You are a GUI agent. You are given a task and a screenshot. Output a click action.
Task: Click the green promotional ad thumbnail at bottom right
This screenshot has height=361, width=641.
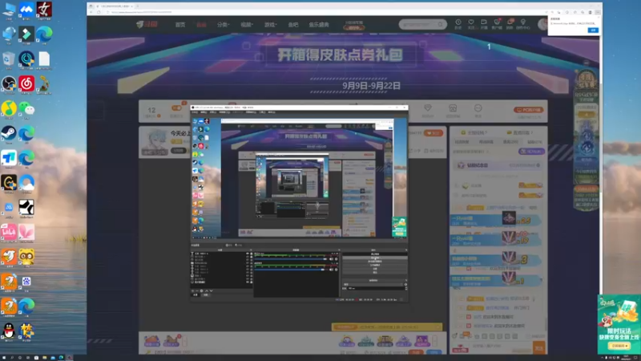coord(619,324)
